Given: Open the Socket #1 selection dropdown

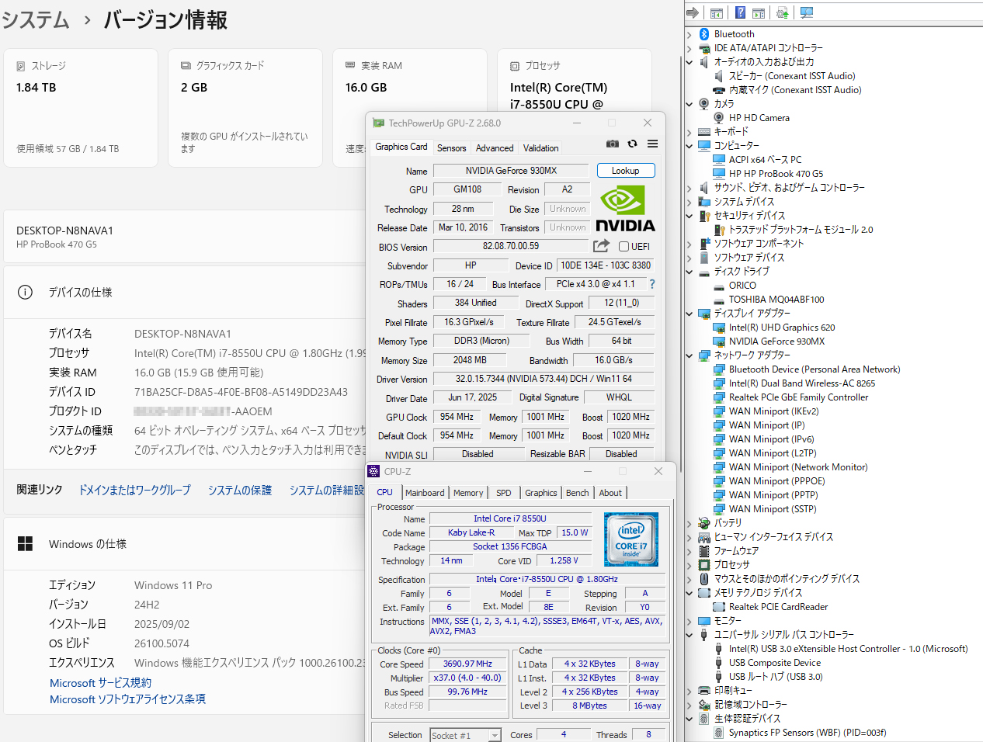Looking at the screenshot, I should click(495, 735).
